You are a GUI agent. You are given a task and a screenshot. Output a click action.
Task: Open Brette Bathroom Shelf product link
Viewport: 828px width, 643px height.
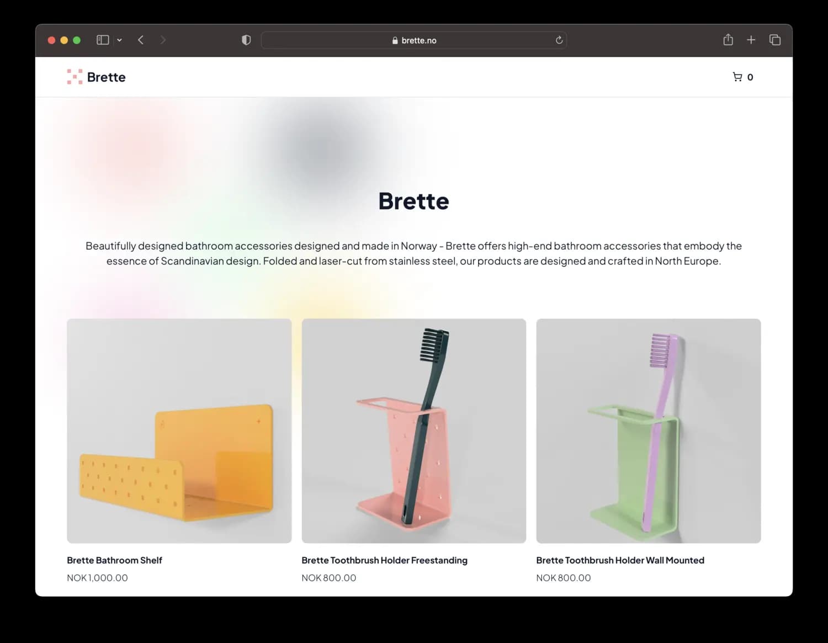(x=114, y=560)
